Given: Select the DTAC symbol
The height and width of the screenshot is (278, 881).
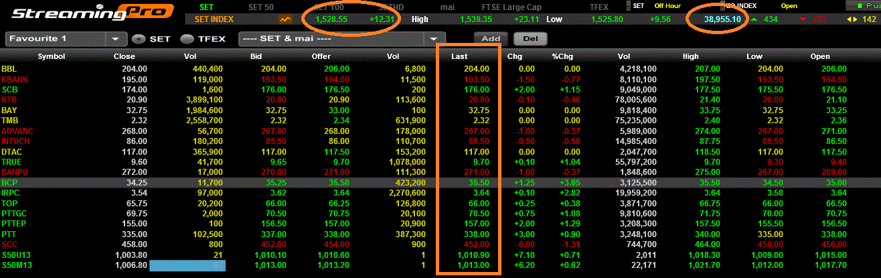Looking at the screenshot, I should click(x=11, y=151).
